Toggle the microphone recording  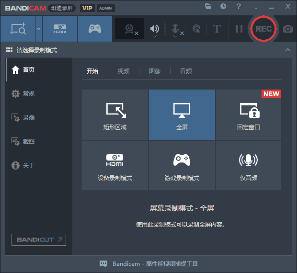click(x=175, y=28)
